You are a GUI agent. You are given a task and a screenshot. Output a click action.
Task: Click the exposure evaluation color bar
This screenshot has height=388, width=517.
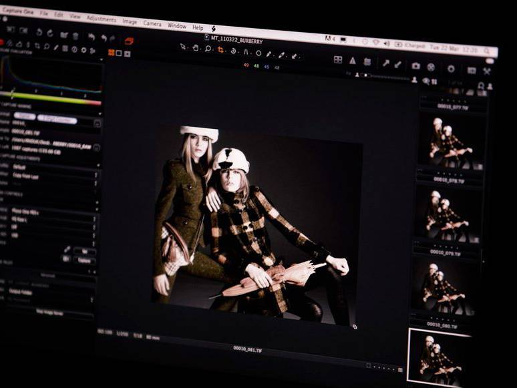click(x=51, y=98)
